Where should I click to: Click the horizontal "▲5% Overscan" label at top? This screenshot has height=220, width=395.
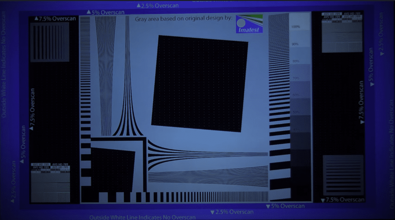pyautogui.click(x=105, y=12)
